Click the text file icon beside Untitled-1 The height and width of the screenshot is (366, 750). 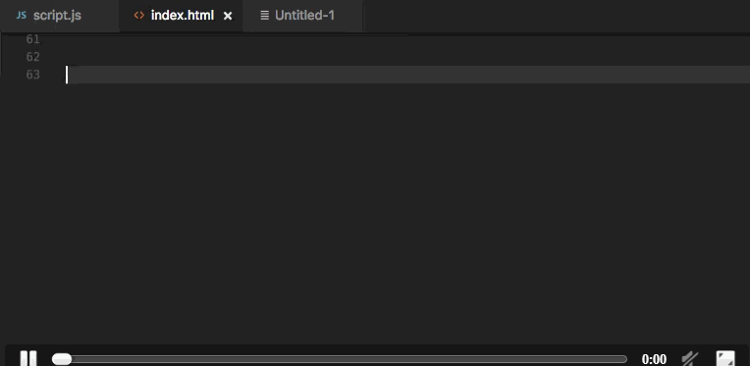click(264, 16)
